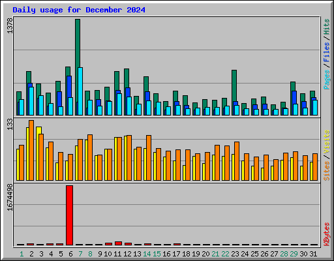The width and height of the screenshot is (334, 261).
Task: Click the small red KBytes bar for day 11
Action: [119, 243]
